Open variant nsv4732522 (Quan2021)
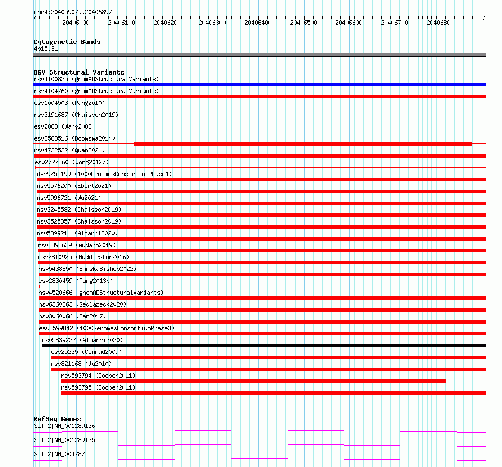 click(69, 150)
